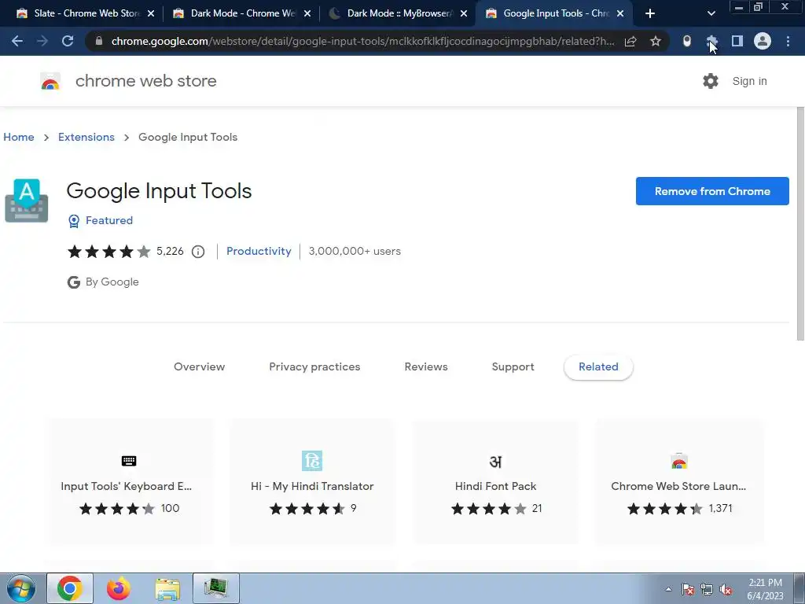
Task: Select the Related tab
Action: pyautogui.click(x=598, y=366)
